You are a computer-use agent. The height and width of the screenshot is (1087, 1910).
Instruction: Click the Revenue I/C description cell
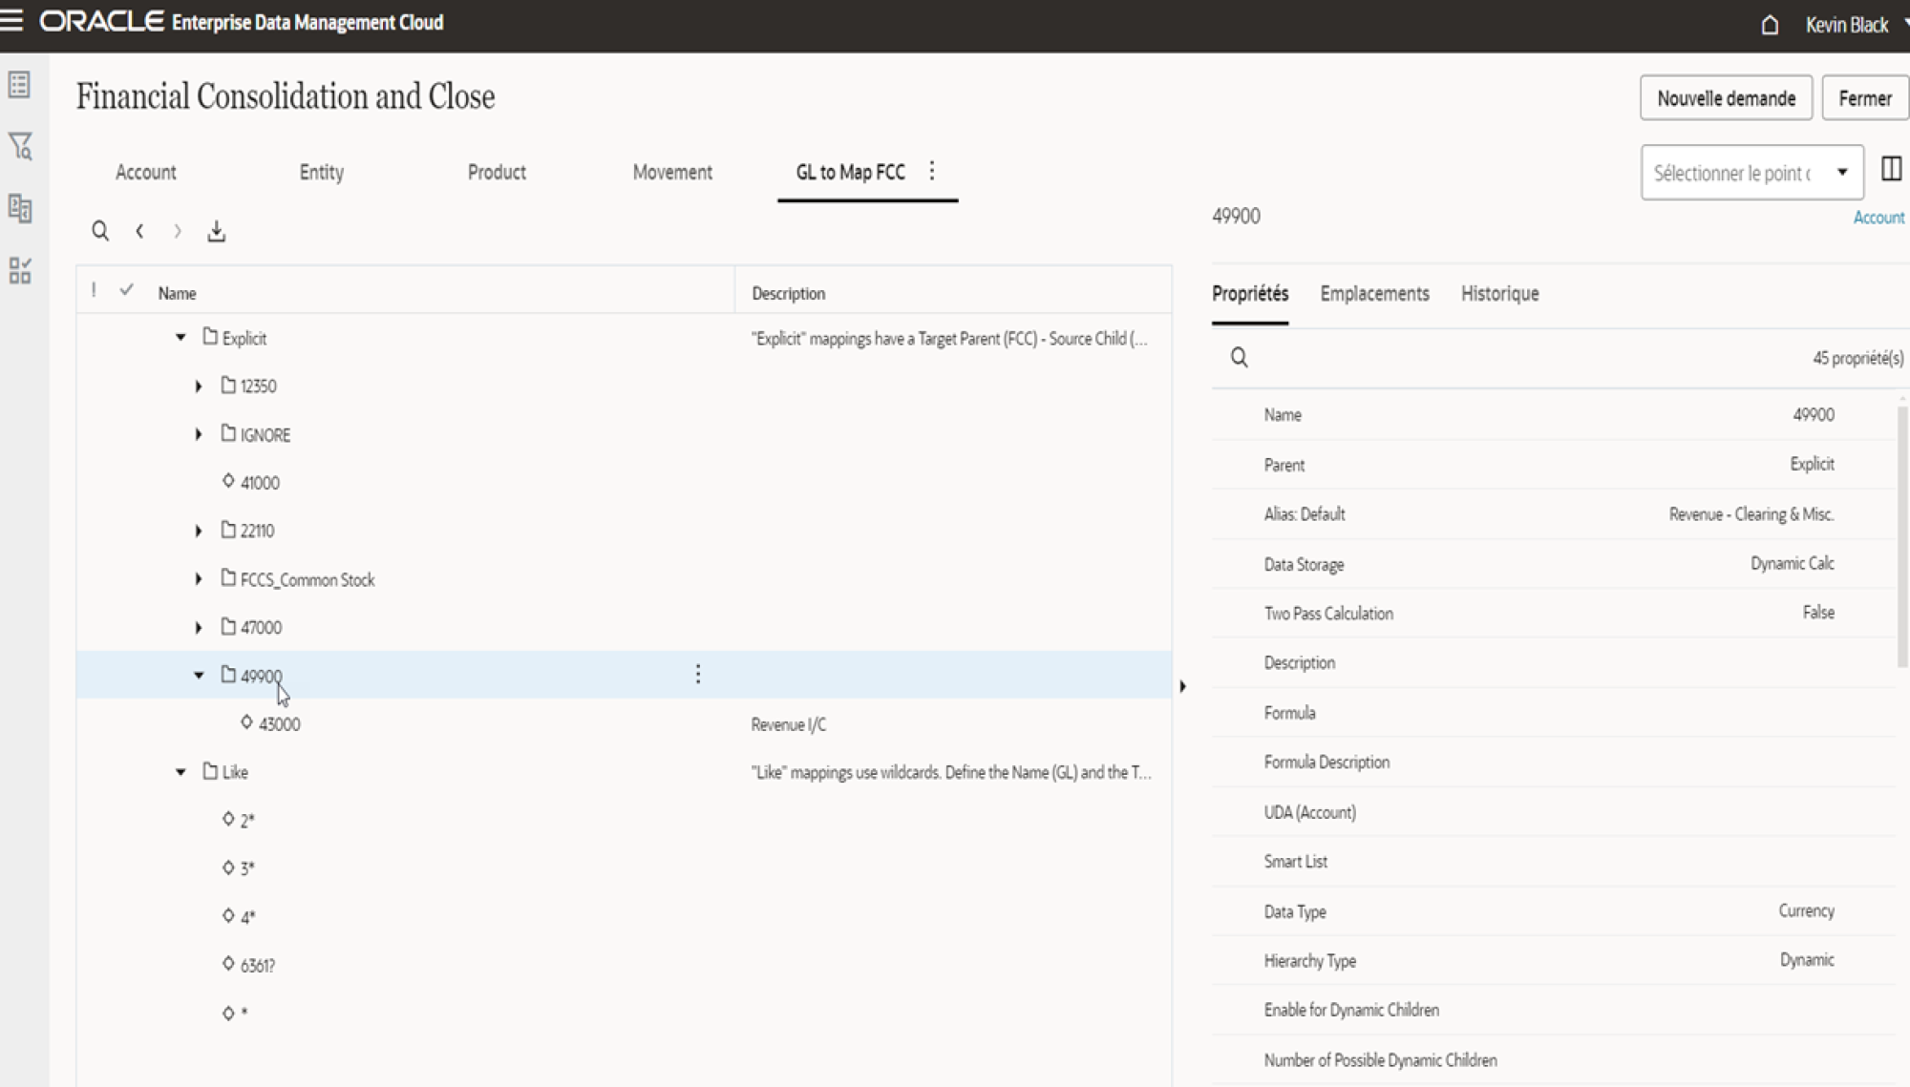(x=789, y=724)
